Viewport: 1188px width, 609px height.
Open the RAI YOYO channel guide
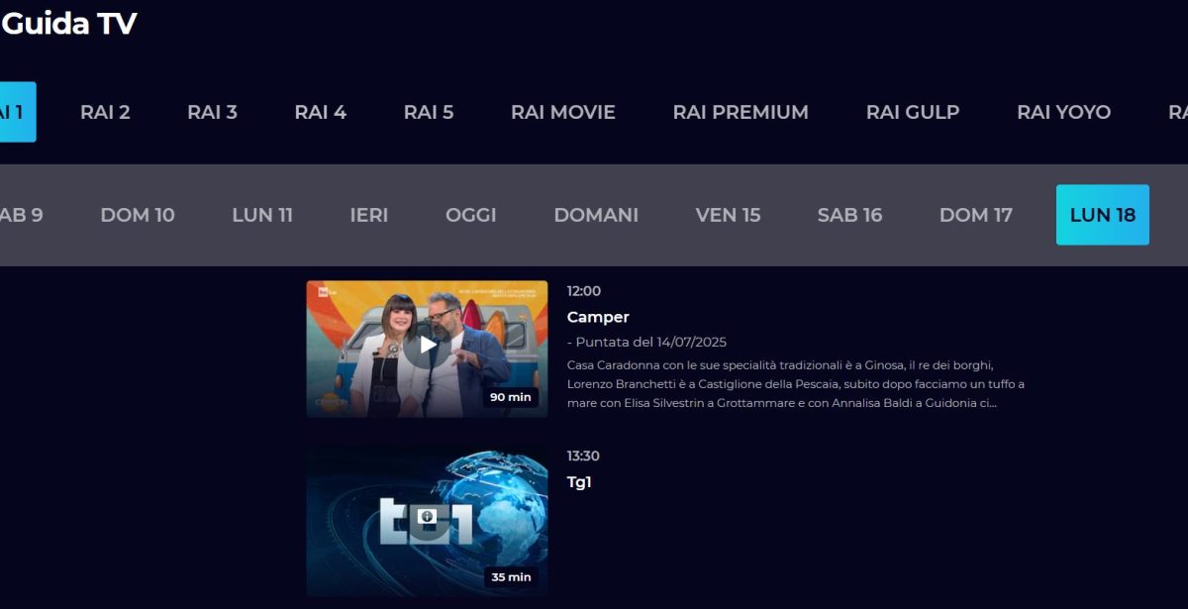point(1064,112)
